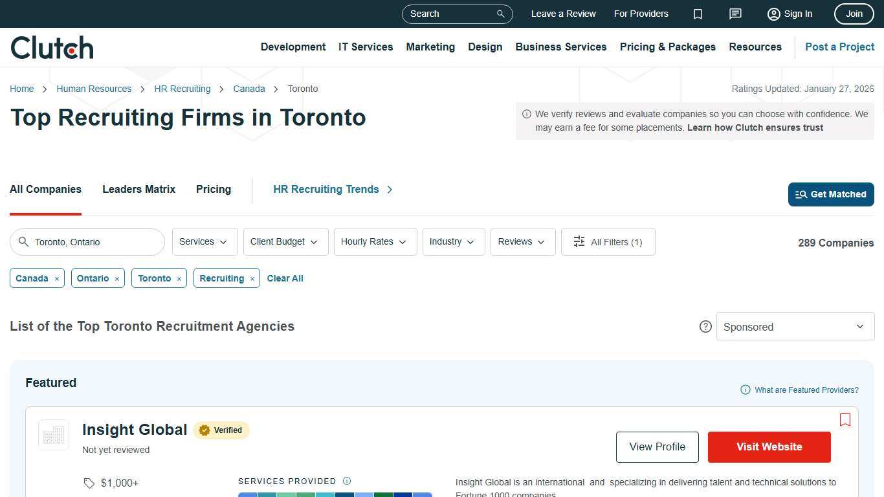
Task: Switch to the Leaders Matrix tab
Action: (x=138, y=189)
